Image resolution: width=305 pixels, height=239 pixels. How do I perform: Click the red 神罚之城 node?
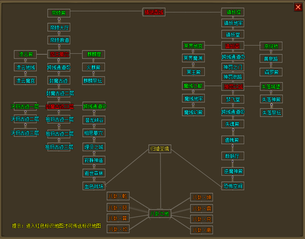233,86
